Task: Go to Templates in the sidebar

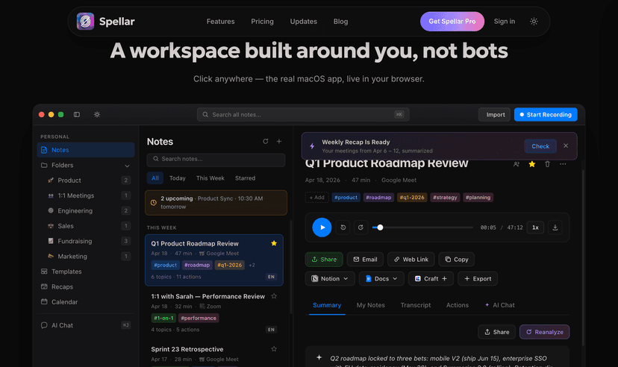Action: [x=86, y=272]
